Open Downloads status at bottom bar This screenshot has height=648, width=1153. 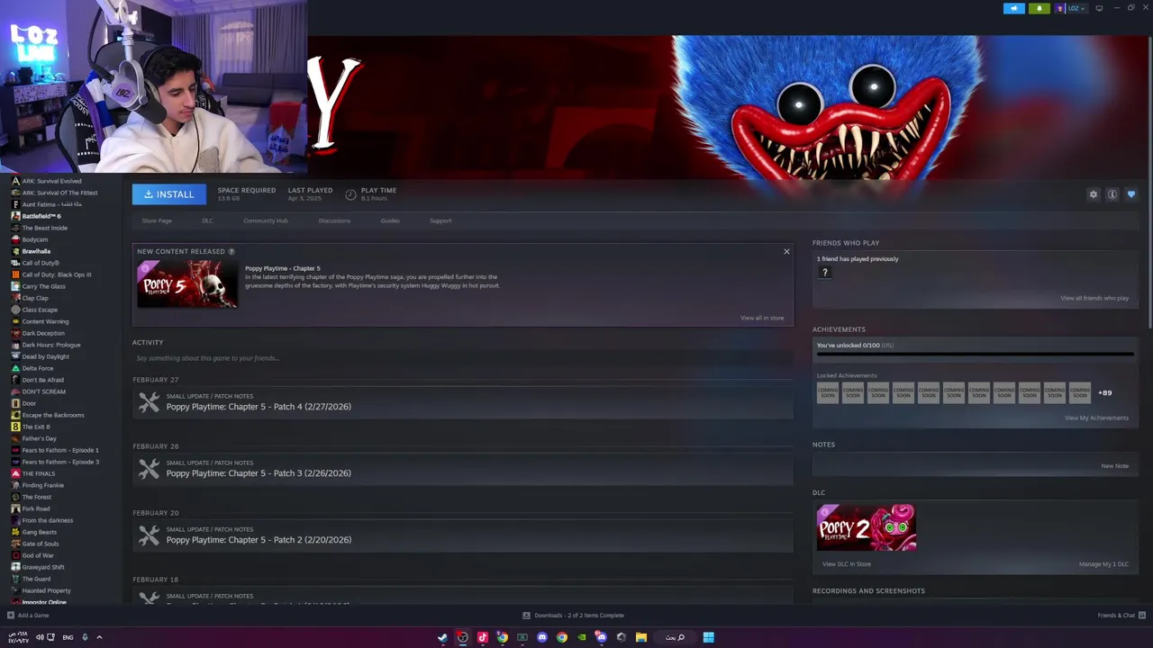tap(574, 616)
